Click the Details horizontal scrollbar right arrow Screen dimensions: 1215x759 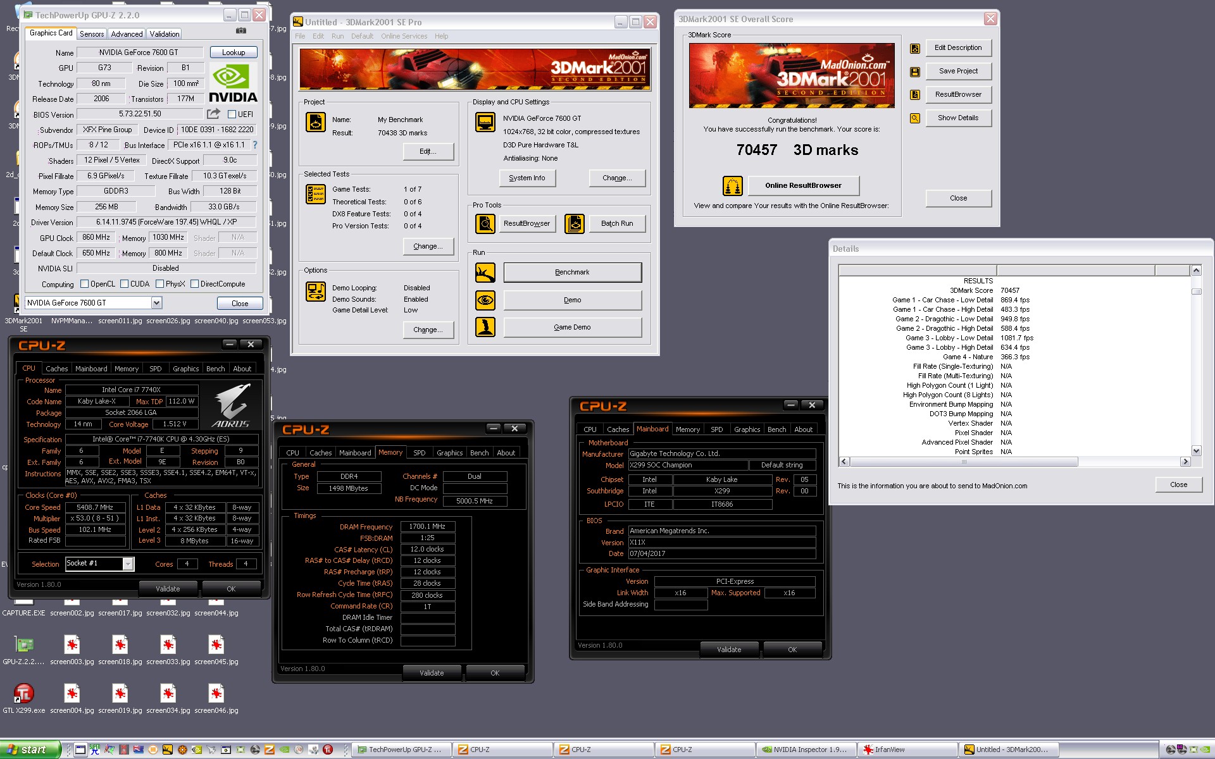(x=1185, y=462)
